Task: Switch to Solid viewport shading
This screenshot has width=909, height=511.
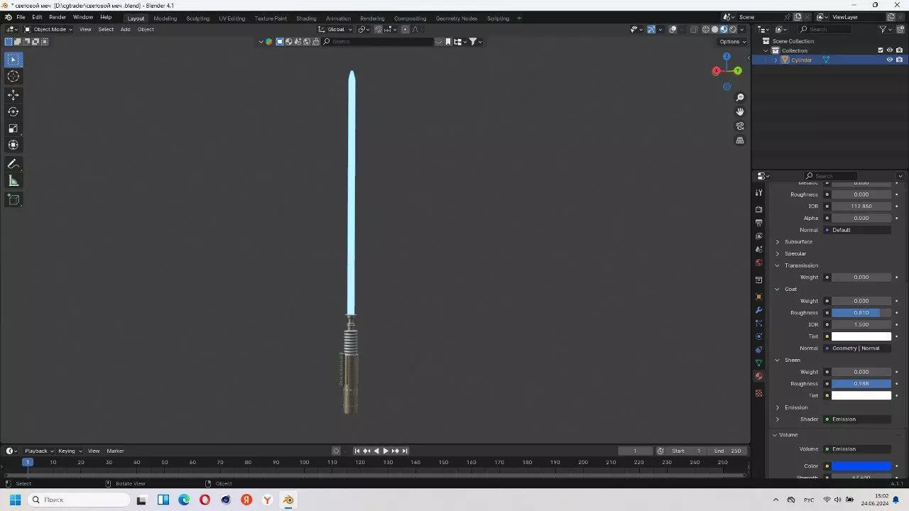Action: (714, 29)
